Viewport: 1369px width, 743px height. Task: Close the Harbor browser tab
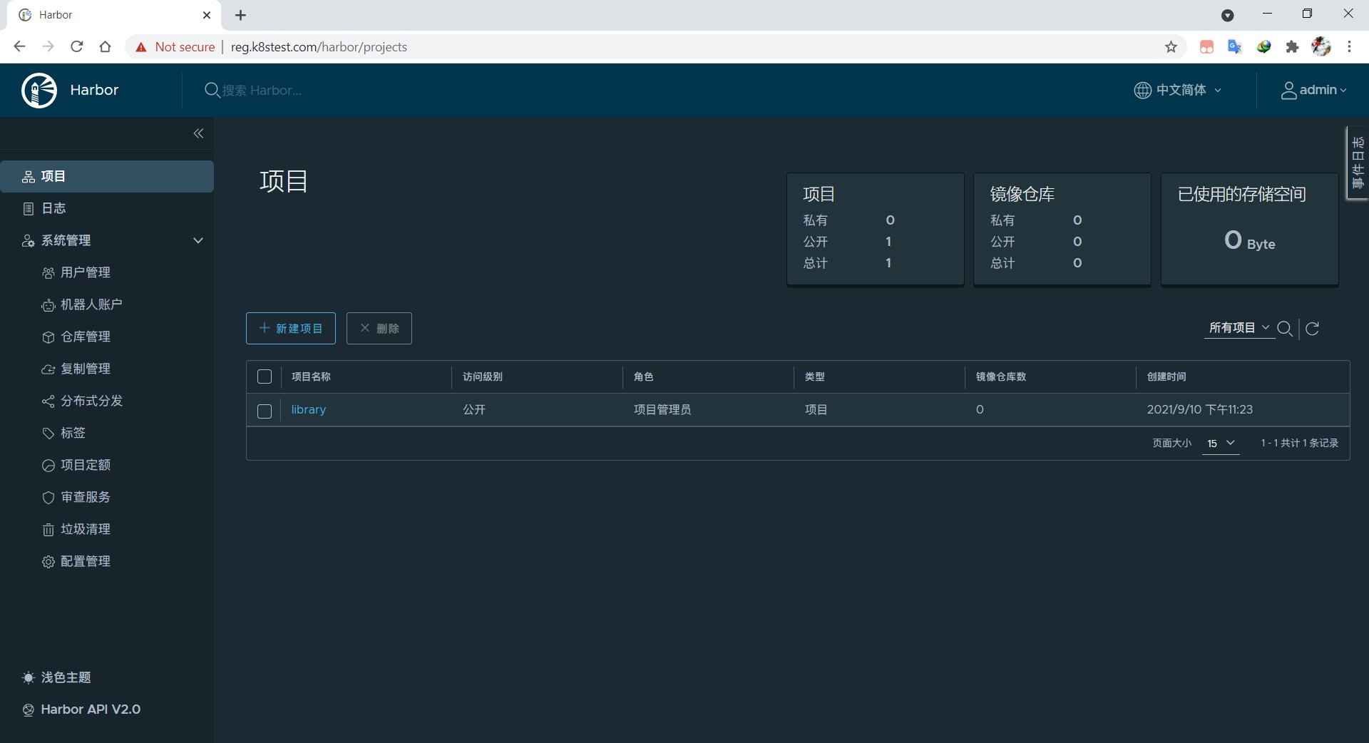point(207,15)
